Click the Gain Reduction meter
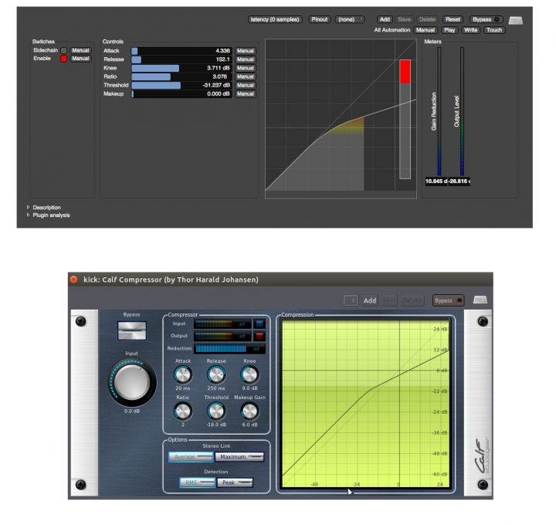The width and height of the screenshot is (556, 525). (x=439, y=111)
